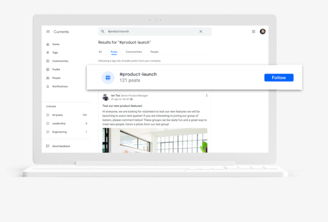
Task: Click the "121 posts" count text
Action: (130, 80)
